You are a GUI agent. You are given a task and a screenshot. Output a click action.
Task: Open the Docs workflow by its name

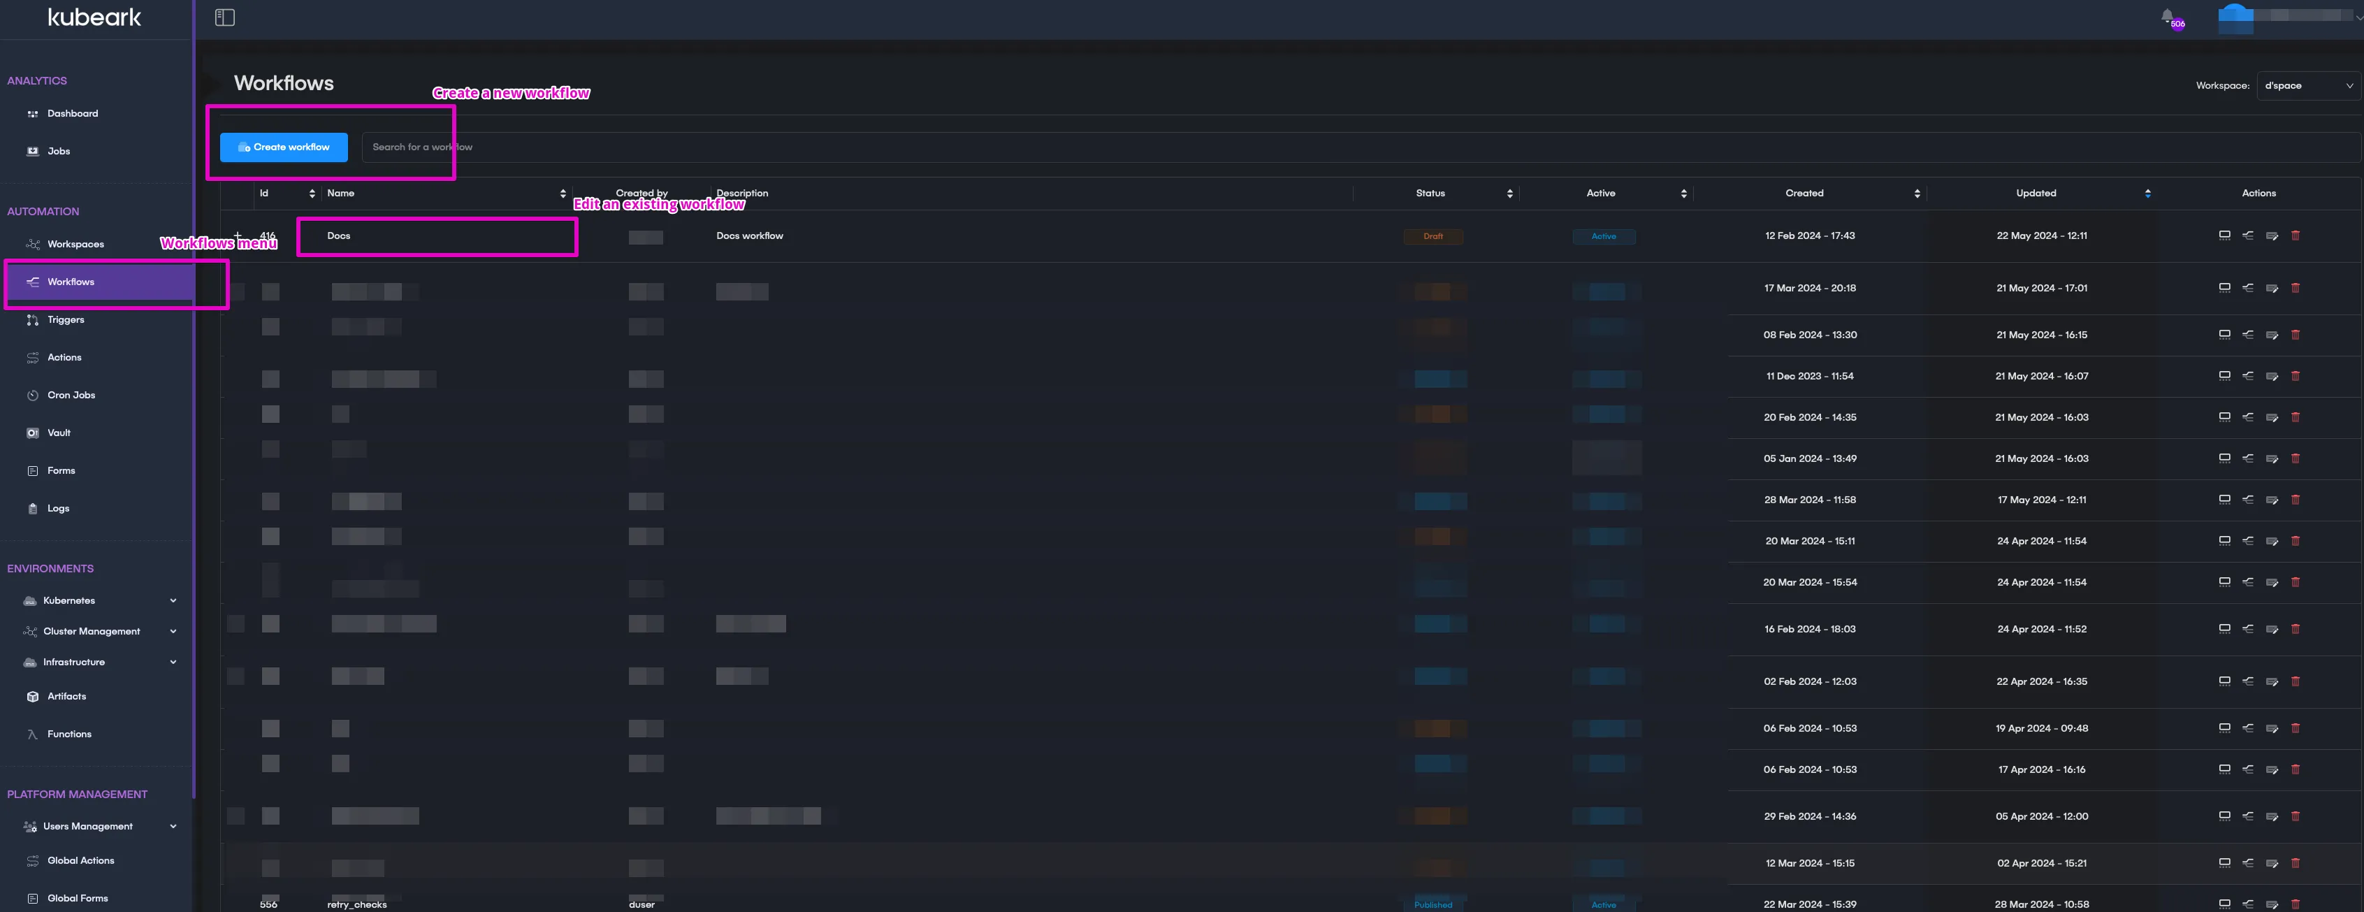click(339, 236)
